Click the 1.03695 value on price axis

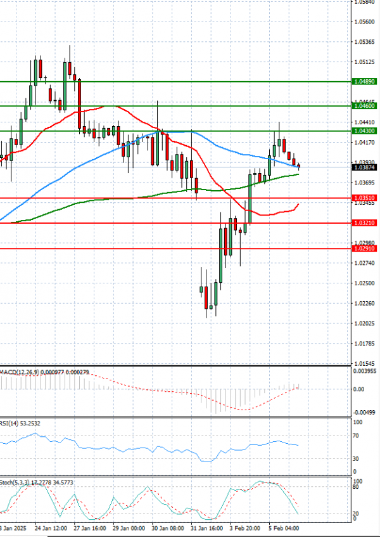coord(365,183)
